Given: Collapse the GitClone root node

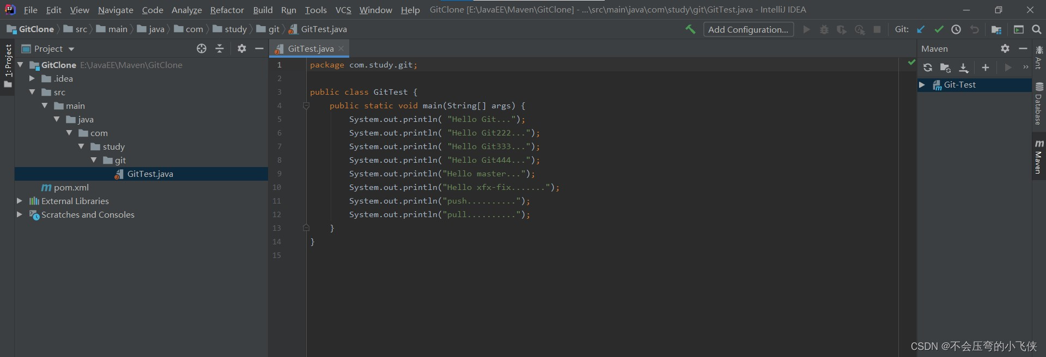Looking at the screenshot, I should pos(20,65).
